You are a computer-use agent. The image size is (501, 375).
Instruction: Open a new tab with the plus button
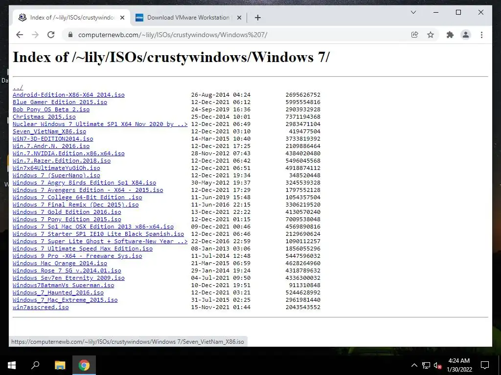[258, 18]
